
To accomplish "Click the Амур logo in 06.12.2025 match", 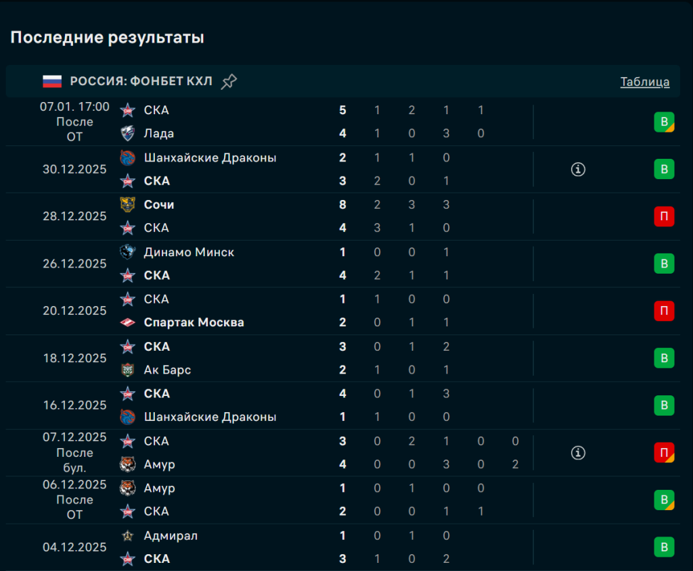I will 127,488.
